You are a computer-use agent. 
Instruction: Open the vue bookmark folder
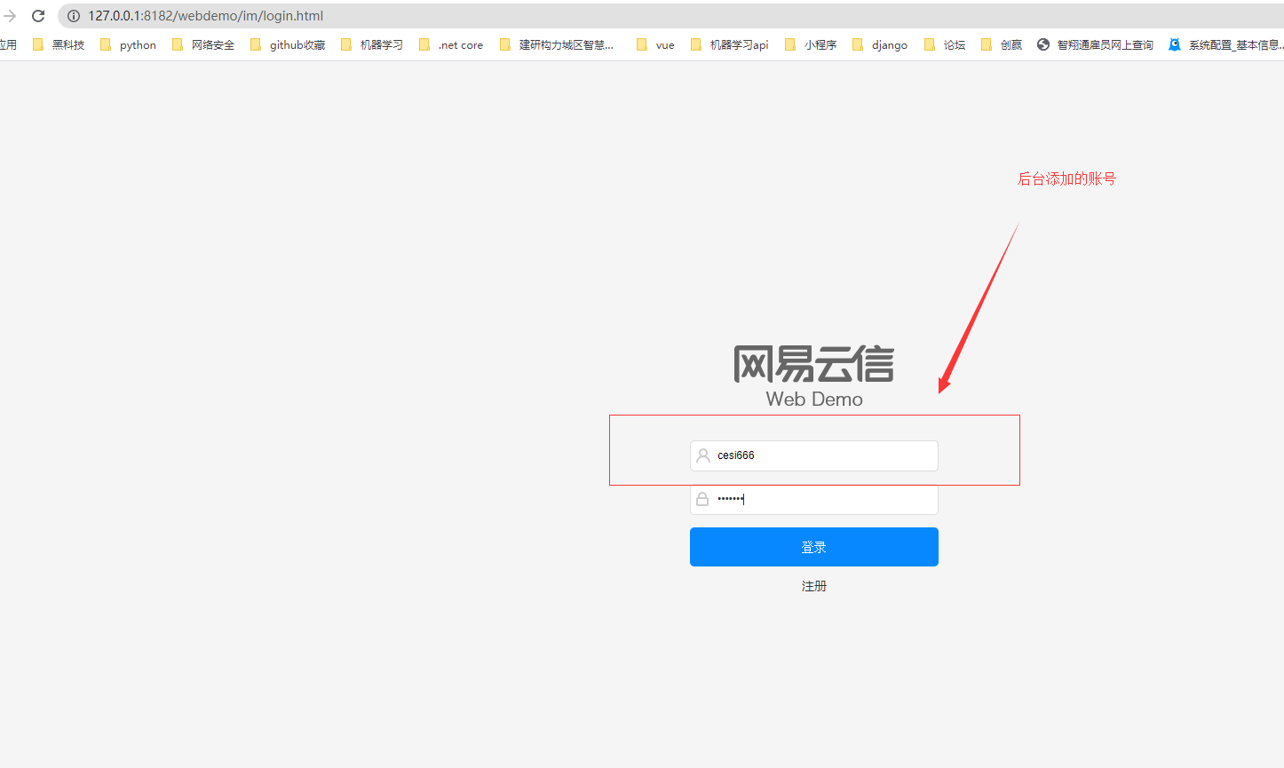click(655, 44)
